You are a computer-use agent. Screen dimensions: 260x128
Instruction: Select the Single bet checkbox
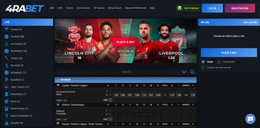pos(203,62)
